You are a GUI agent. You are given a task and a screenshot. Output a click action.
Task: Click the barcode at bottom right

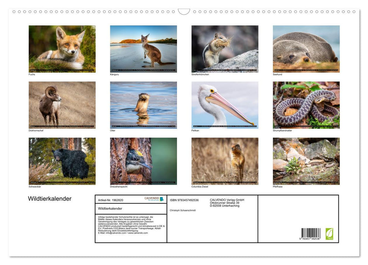coord(310,234)
